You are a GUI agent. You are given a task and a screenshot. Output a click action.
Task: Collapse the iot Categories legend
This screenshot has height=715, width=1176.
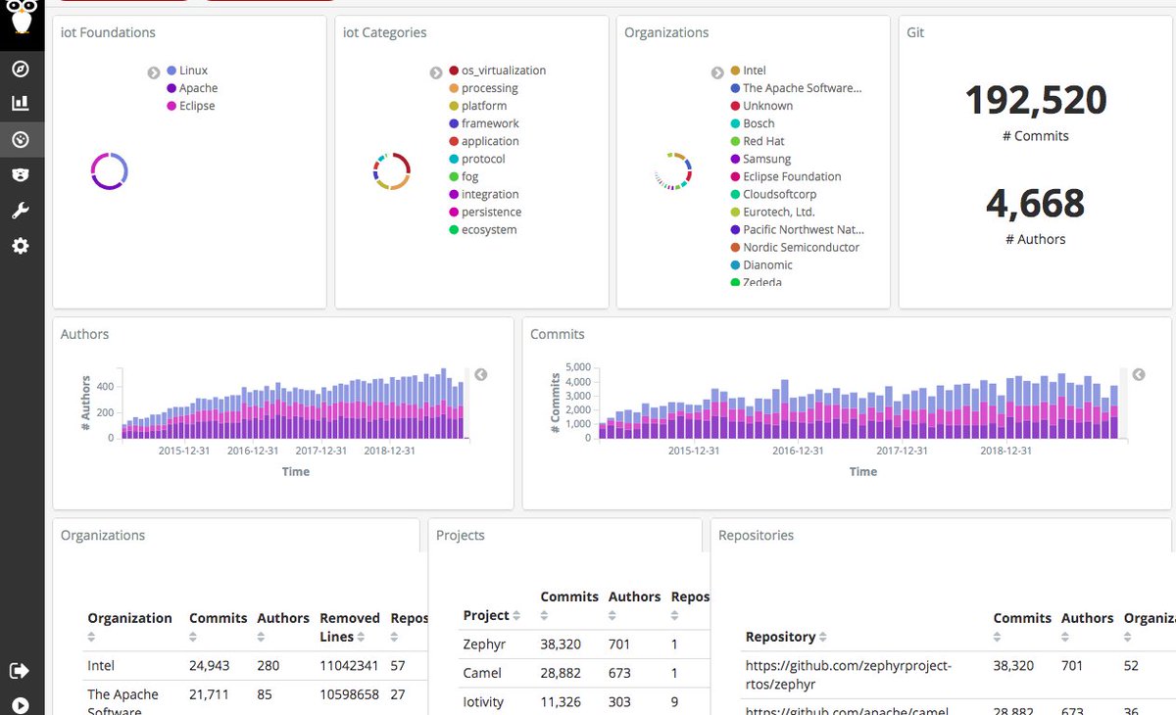click(436, 71)
